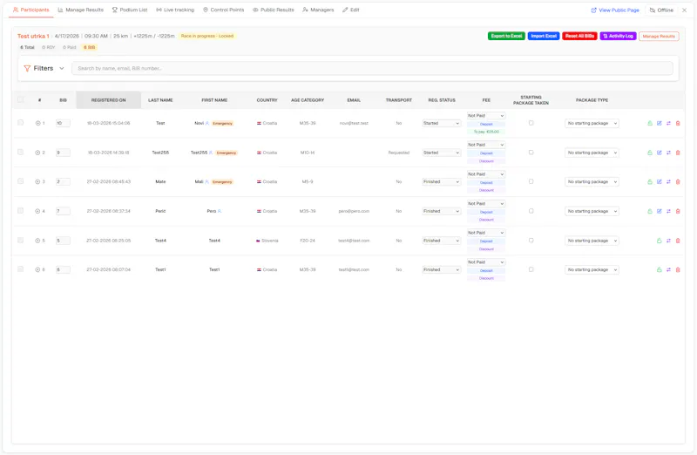Switch to Manage Results tab
The image size is (697, 455).
[81, 10]
